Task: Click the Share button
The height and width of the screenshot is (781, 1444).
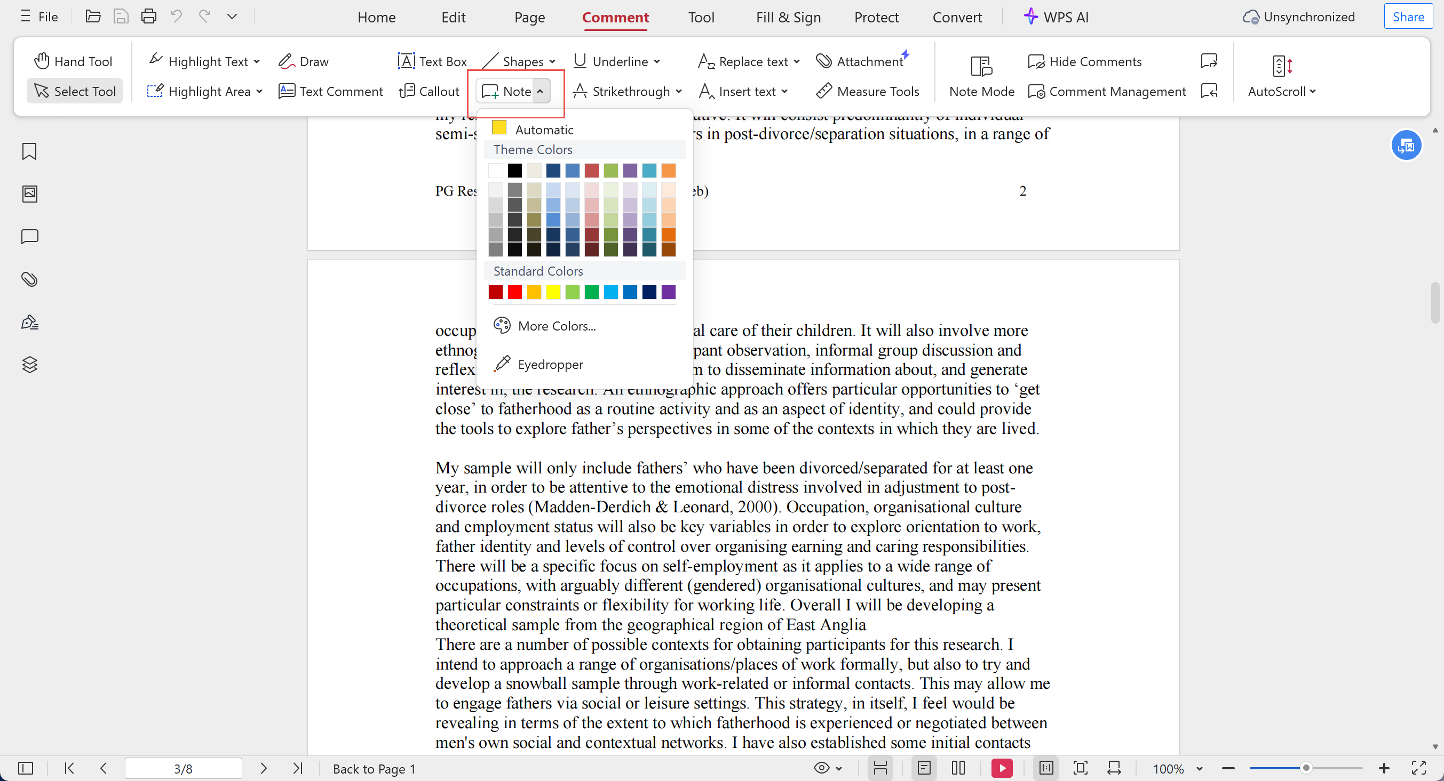Action: click(1408, 16)
